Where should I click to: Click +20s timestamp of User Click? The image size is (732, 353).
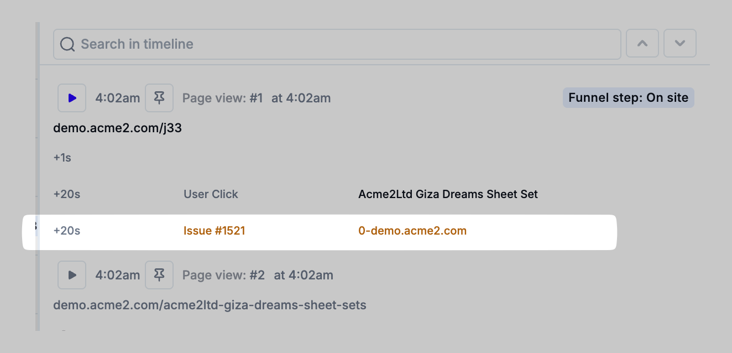[67, 194]
